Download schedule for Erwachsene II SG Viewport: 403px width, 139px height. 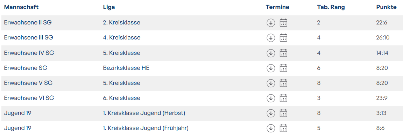(x=271, y=23)
